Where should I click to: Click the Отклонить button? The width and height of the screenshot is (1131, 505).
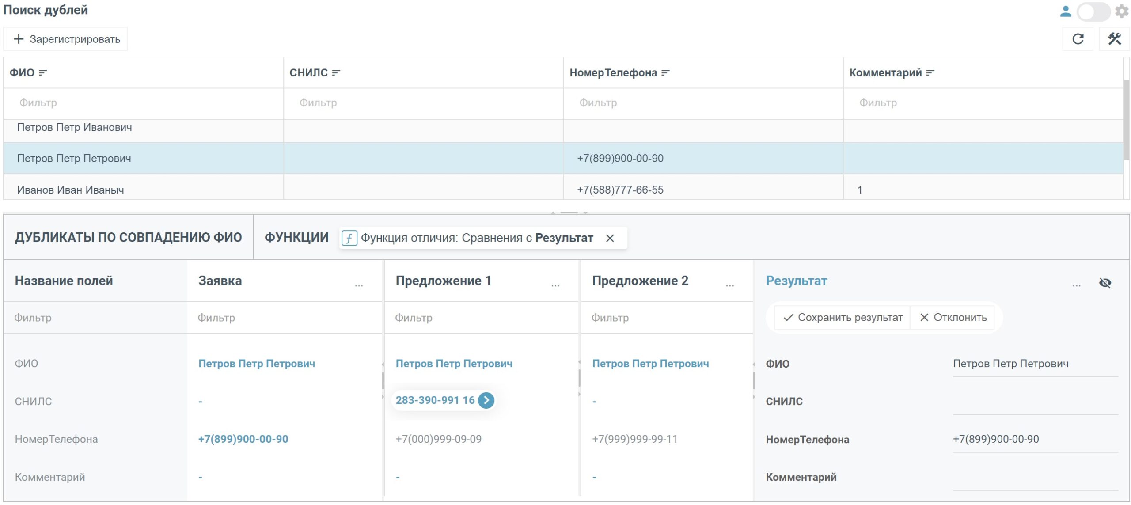point(953,318)
